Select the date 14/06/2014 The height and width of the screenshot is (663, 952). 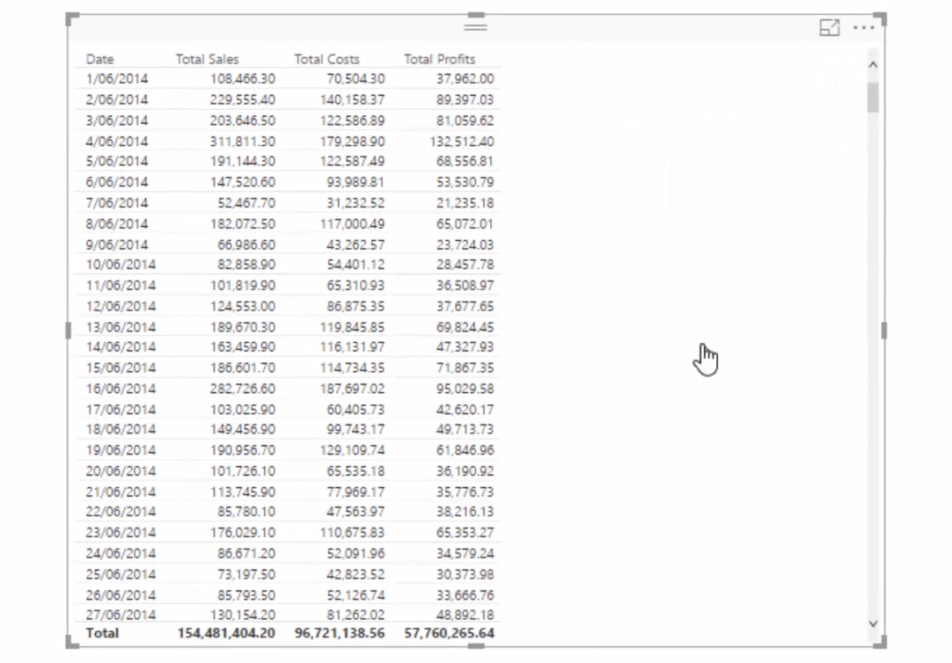pos(121,347)
